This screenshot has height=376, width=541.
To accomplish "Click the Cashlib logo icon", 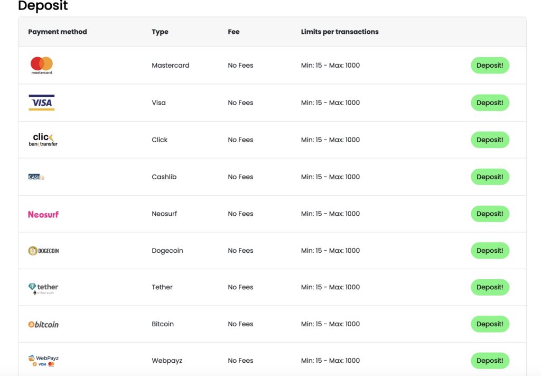I will (x=36, y=177).
